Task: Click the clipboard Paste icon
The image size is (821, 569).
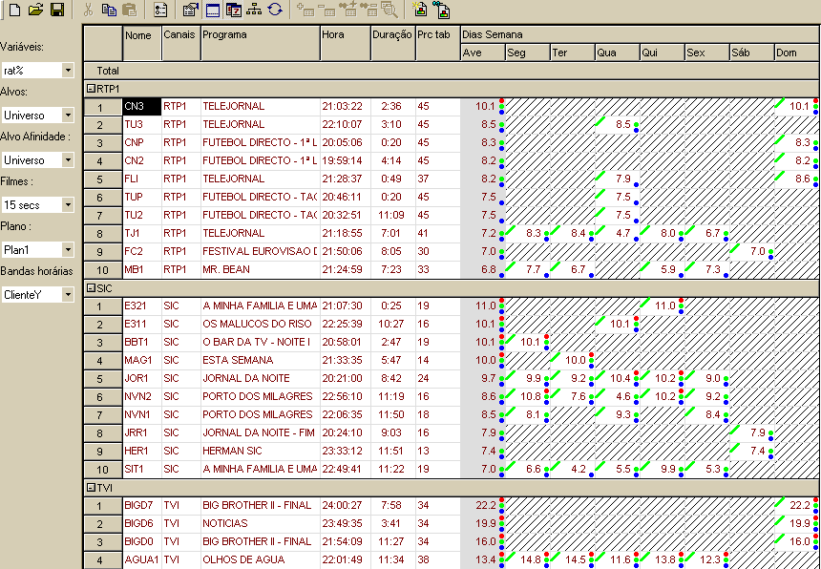Action: click(128, 10)
